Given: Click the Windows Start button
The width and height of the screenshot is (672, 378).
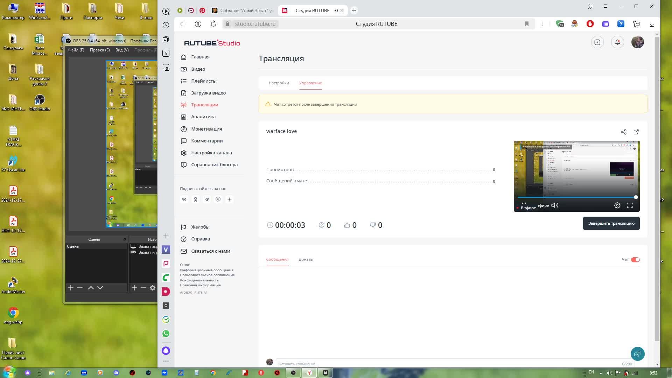Looking at the screenshot, I should [x=9, y=372].
